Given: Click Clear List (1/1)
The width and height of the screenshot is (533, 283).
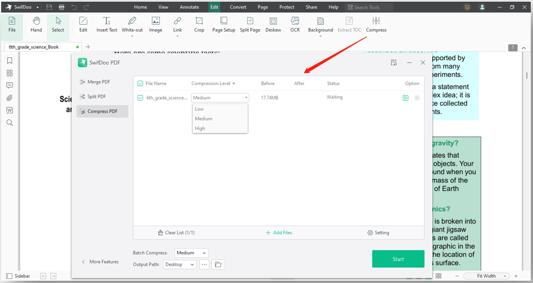Looking at the screenshot, I should tap(176, 233).
